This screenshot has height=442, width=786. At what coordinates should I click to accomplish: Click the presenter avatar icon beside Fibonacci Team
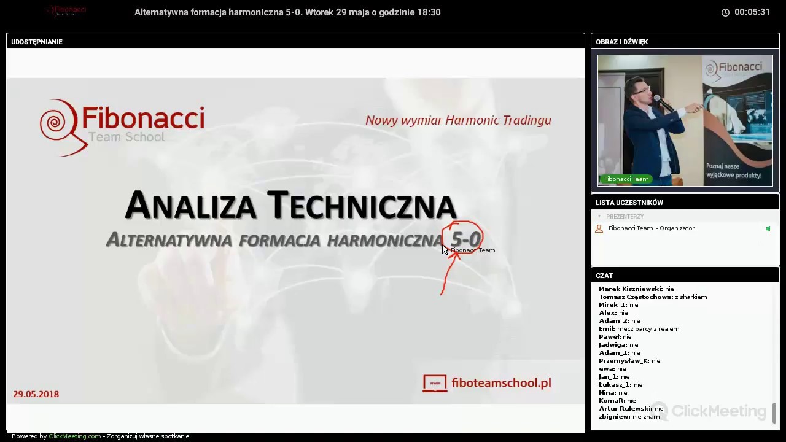(x=599, y=228)
